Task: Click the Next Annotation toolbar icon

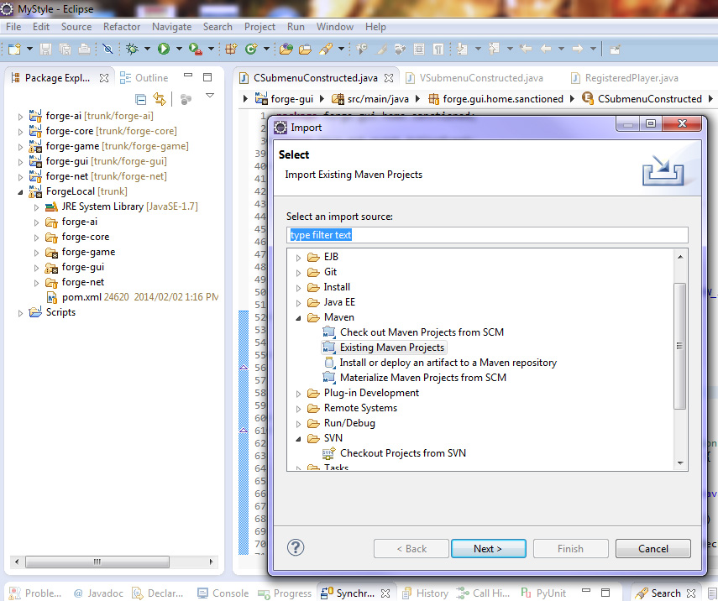Action: [x=463, y=49]
